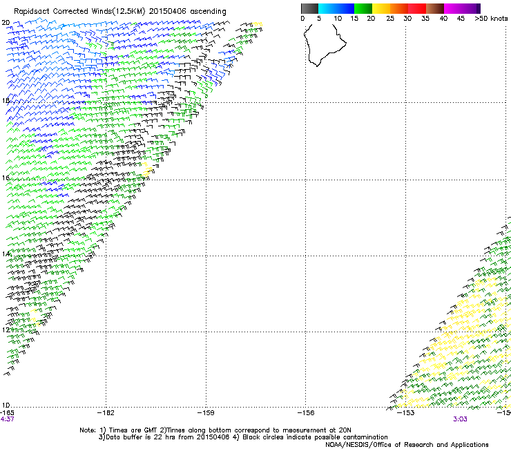Click the latitude label '20'

(x=6, y=23)
